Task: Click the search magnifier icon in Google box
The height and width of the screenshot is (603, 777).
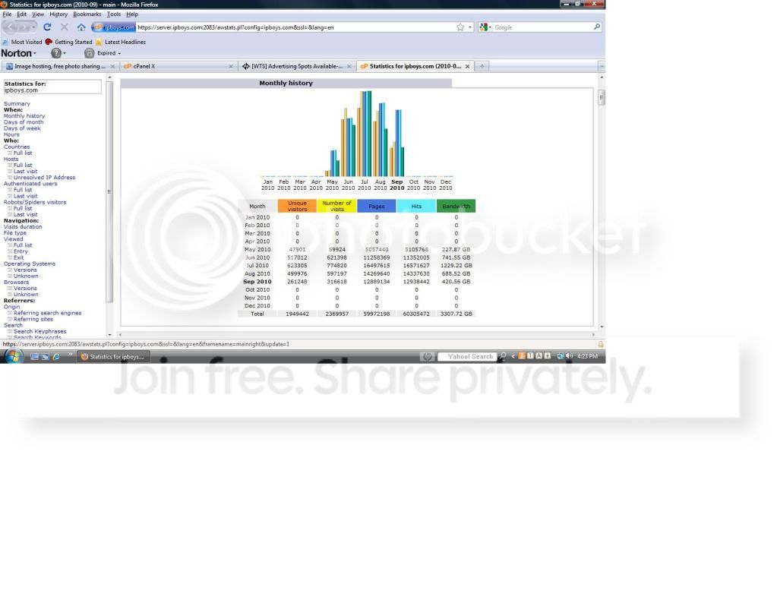Action: [x=597, y=27]
